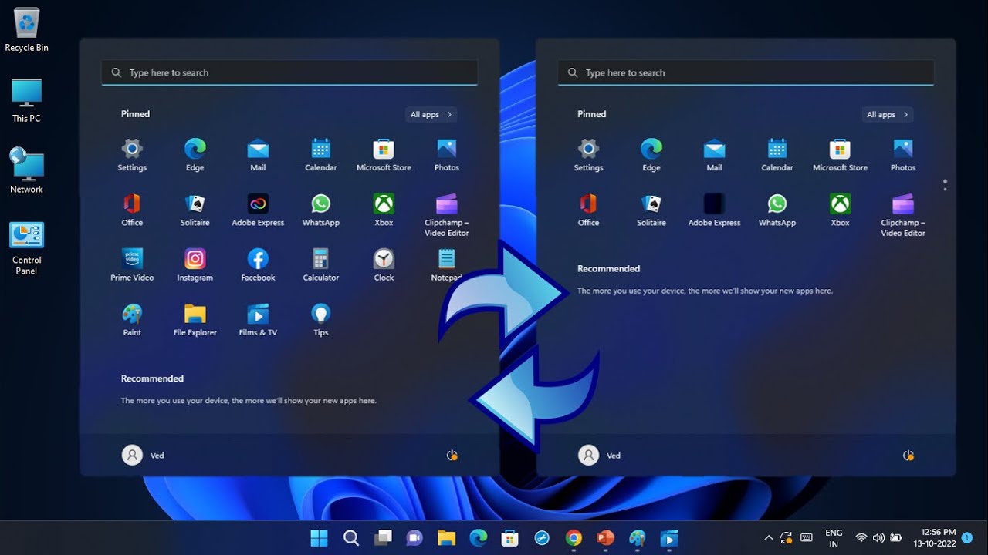Image resolution: width=988 pixels, height=555 pixels.
Task: Open Calendar in the right Start menu
Action: click(777, 154)
